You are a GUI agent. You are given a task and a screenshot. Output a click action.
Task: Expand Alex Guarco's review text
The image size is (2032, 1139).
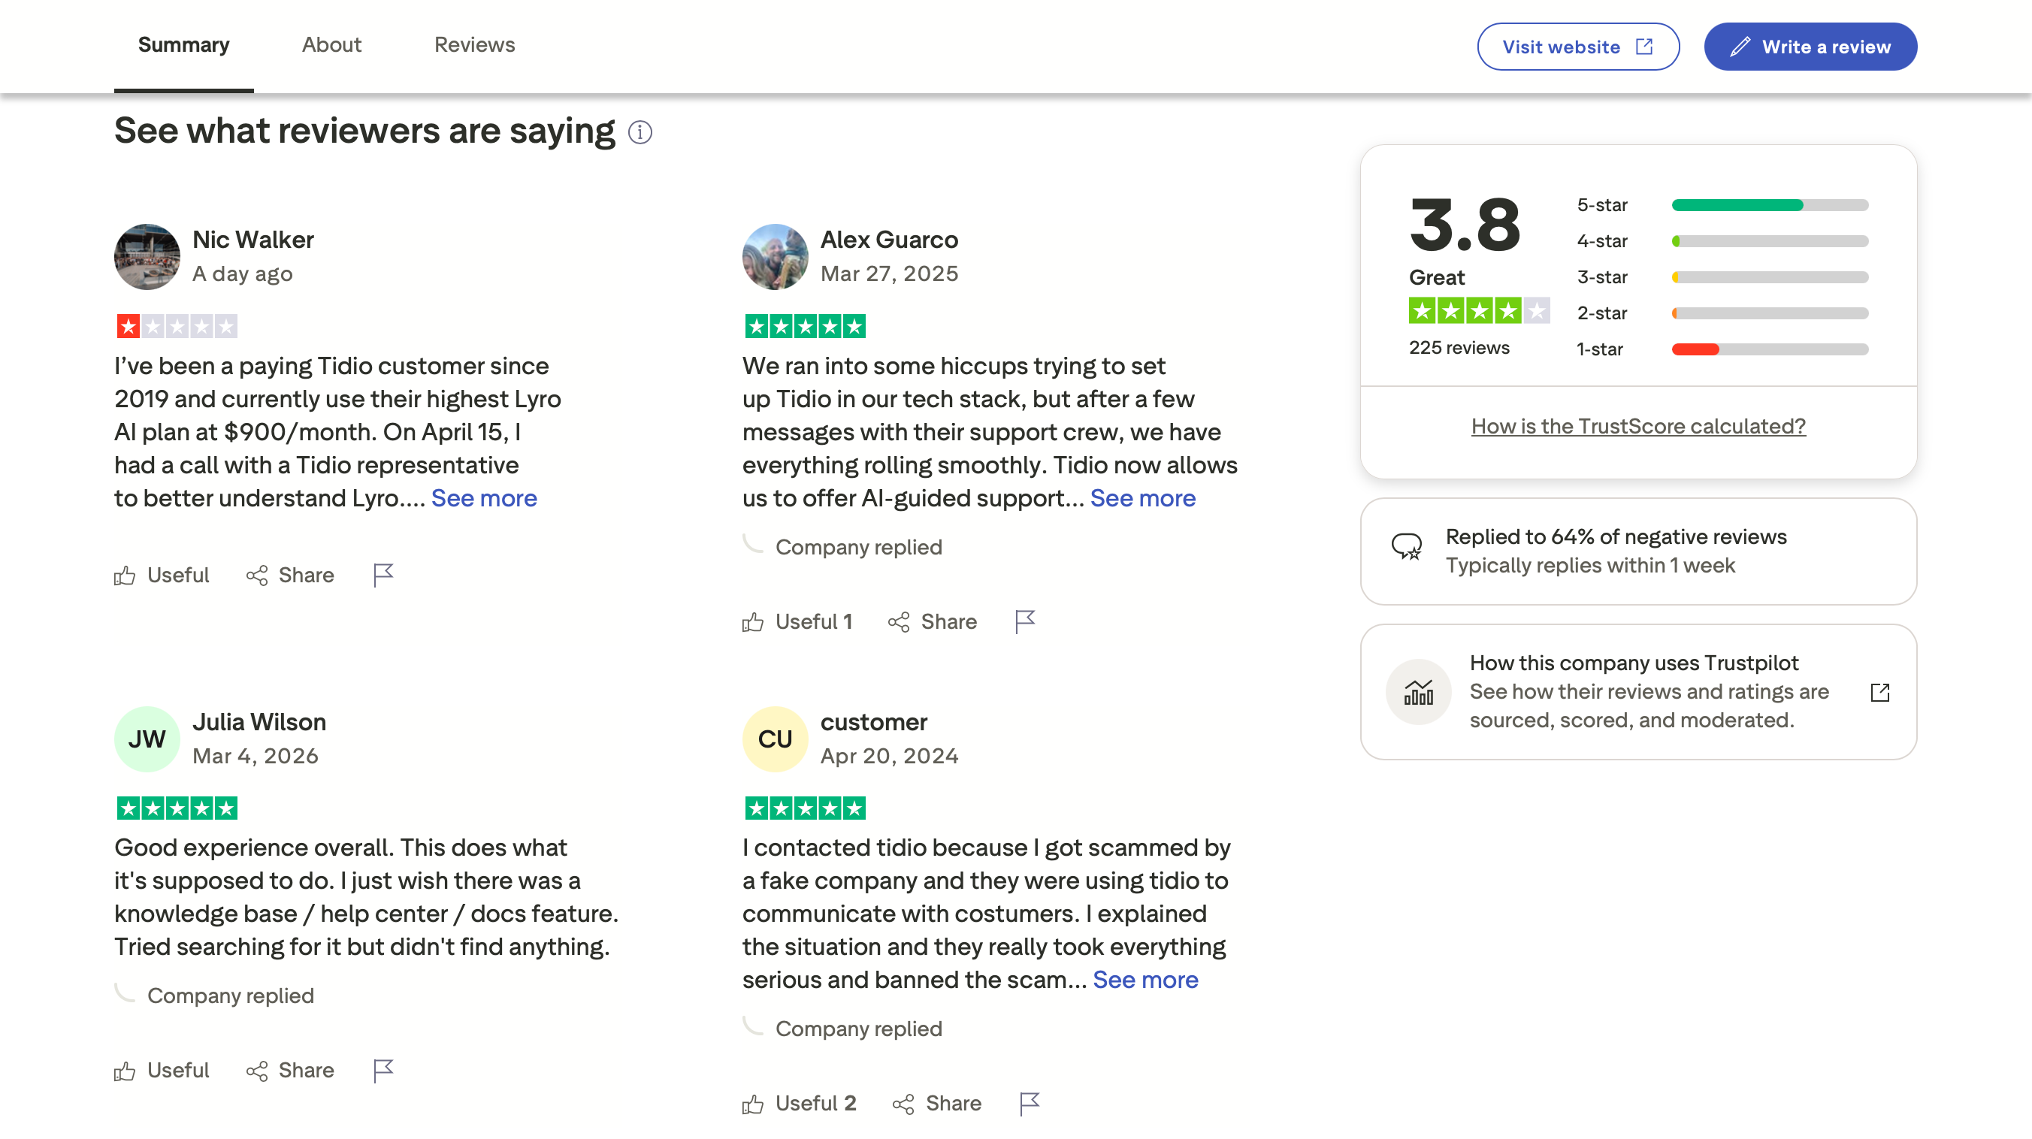[x=1142, y=497]
